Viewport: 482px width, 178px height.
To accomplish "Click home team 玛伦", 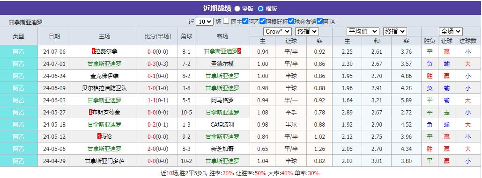I will click(x=106, y=136).
